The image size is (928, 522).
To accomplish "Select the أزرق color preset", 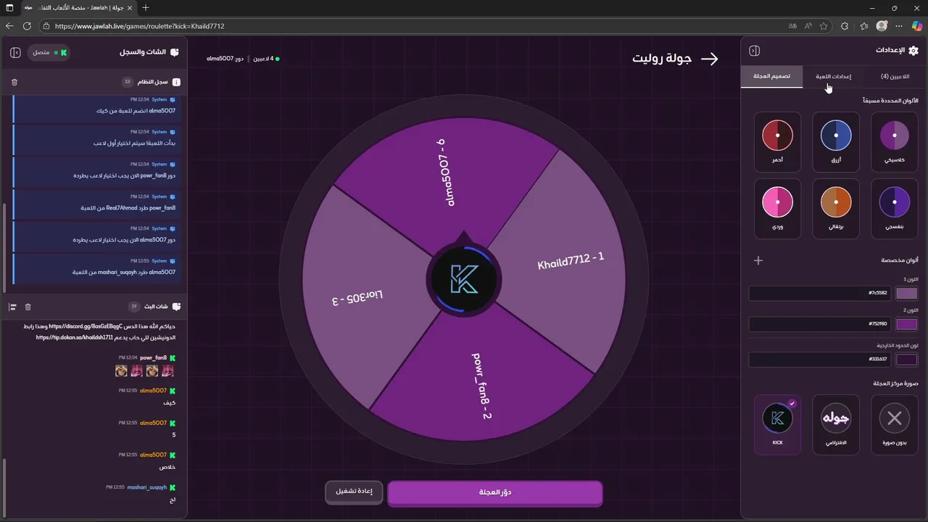I will coord(836,142).
